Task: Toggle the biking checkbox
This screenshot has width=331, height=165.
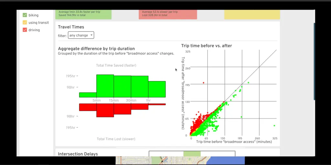Action: coord(25,15)
